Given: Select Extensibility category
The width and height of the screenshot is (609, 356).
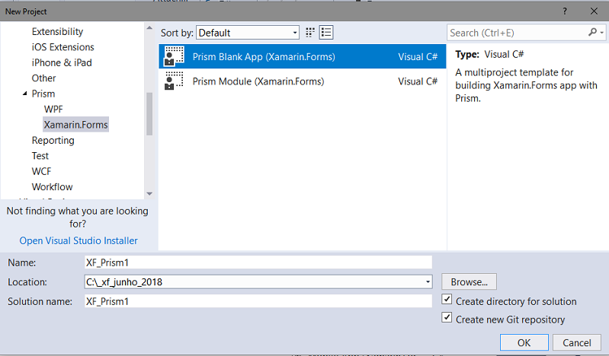Looking at the screenshot, I should pos(57,31).
